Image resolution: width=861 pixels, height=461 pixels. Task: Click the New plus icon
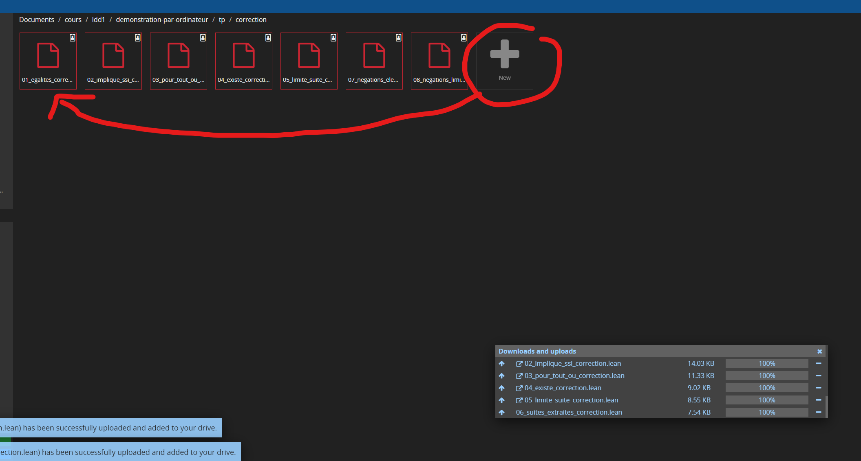point(504,53)
